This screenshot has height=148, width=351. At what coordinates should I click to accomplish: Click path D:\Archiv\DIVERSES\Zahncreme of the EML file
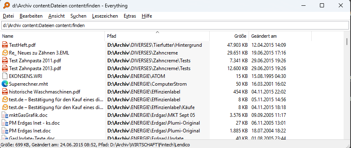[x=143, y=53]
